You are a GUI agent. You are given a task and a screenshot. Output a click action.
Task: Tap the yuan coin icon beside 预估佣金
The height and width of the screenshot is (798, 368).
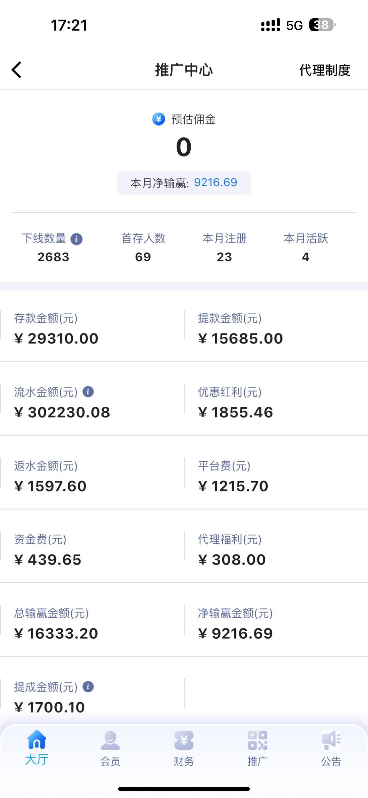(158, 119)
